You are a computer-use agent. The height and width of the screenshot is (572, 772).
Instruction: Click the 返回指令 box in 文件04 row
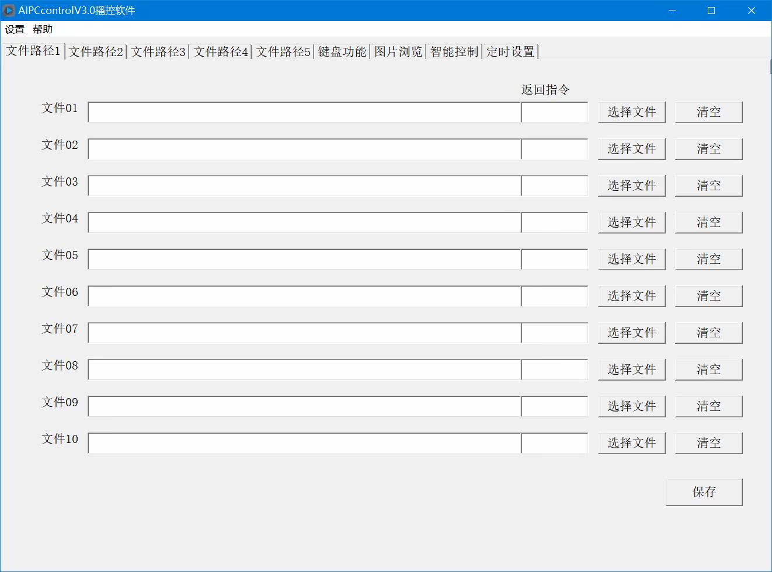pyautogui.click(x=555, y=222)
